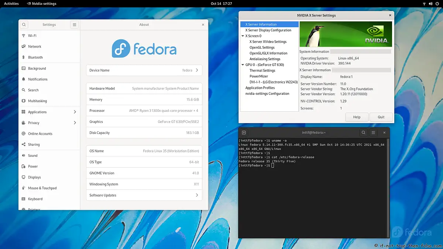Screen dimensions: 443x249
Task: Open Software Updates row chevron
Action: [x=197, y=195]
